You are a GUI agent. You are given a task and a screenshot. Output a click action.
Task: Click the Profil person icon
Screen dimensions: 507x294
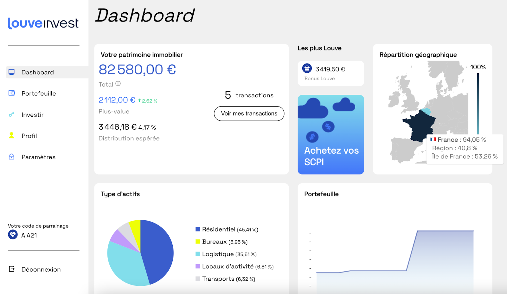click(11, 135)
